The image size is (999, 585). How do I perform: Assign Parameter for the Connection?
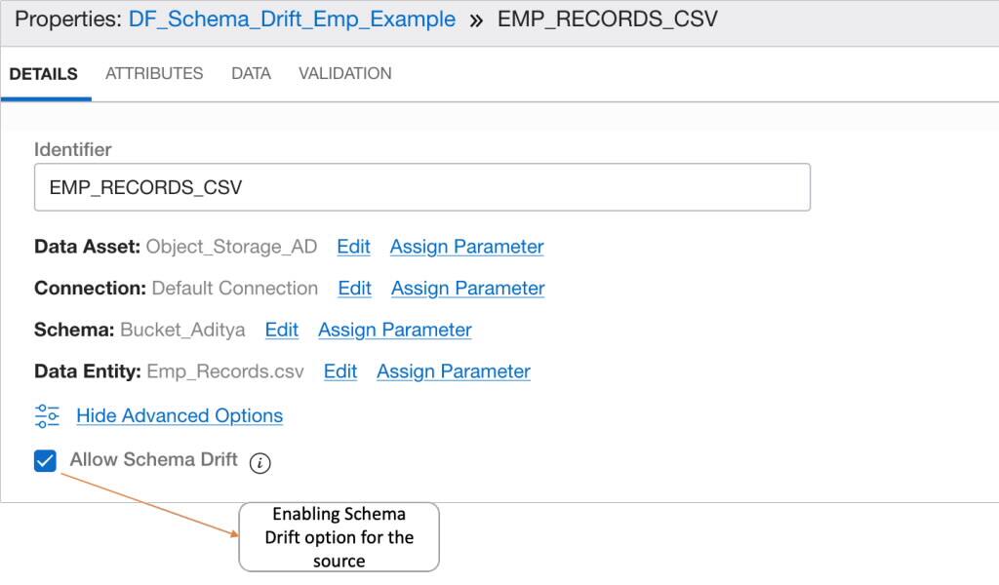coord(466,289)
